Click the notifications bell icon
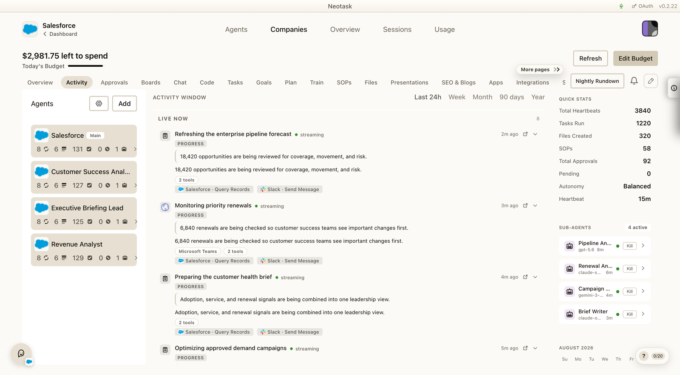680x375 pixels. pos(634,81)
